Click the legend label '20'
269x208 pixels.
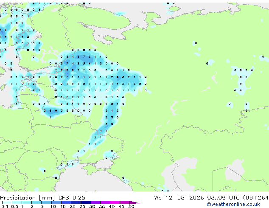[x=73, y=206]
